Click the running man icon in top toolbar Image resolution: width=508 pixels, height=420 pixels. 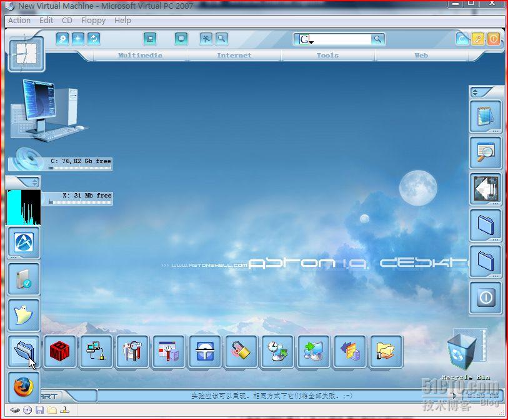206,39
